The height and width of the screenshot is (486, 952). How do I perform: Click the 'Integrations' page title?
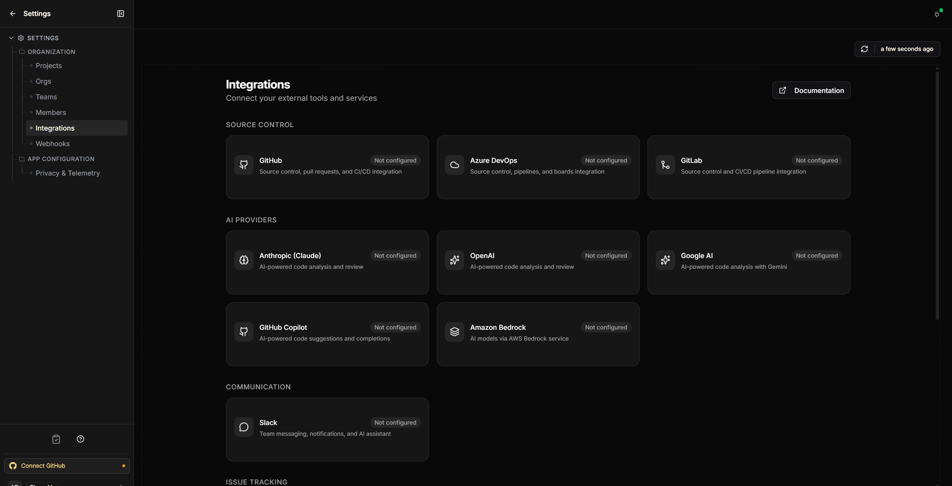pos(258,84)
